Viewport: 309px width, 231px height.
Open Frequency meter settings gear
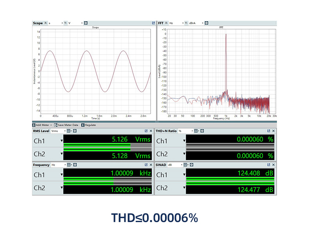point(75,165)
